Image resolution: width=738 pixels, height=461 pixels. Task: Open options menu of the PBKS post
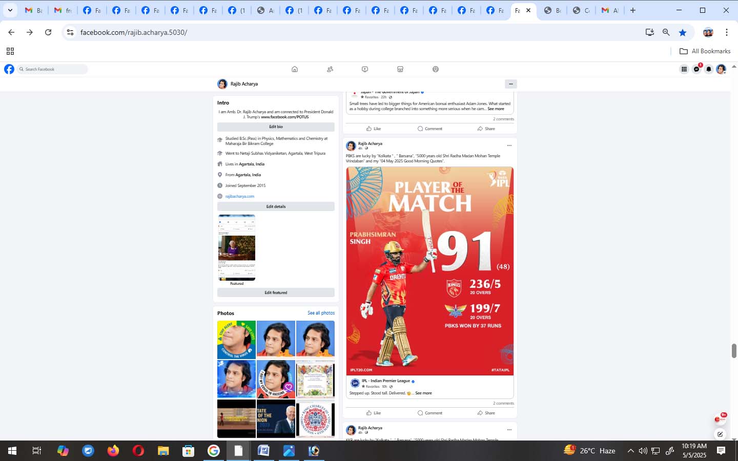pos(509,145)
